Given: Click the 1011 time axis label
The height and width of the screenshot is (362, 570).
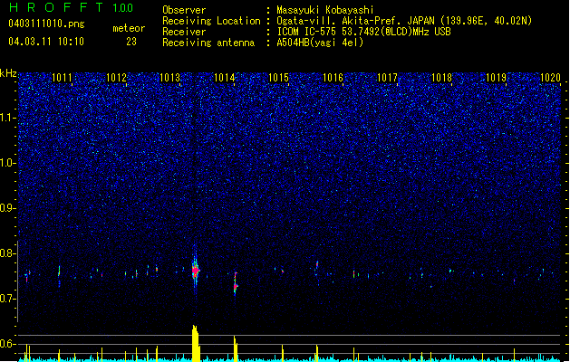Looking at the screenshot, I should pos(62,78).
